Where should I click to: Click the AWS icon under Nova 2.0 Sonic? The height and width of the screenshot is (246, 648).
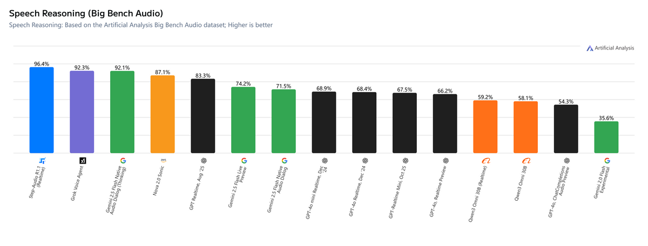(x=163, y=160)
